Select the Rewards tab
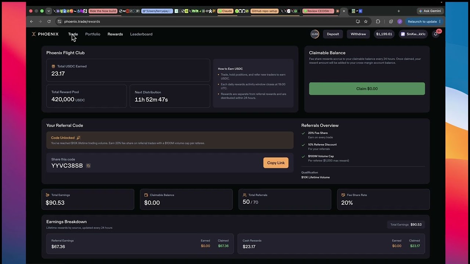 point(115,34)
